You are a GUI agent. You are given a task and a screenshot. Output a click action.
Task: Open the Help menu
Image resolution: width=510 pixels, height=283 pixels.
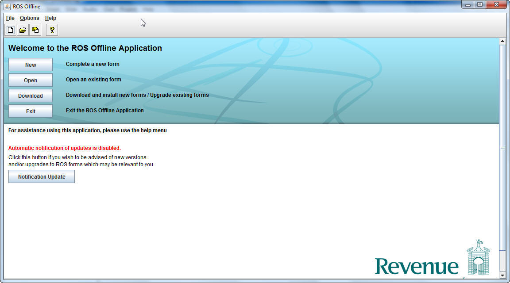point(50,18)
